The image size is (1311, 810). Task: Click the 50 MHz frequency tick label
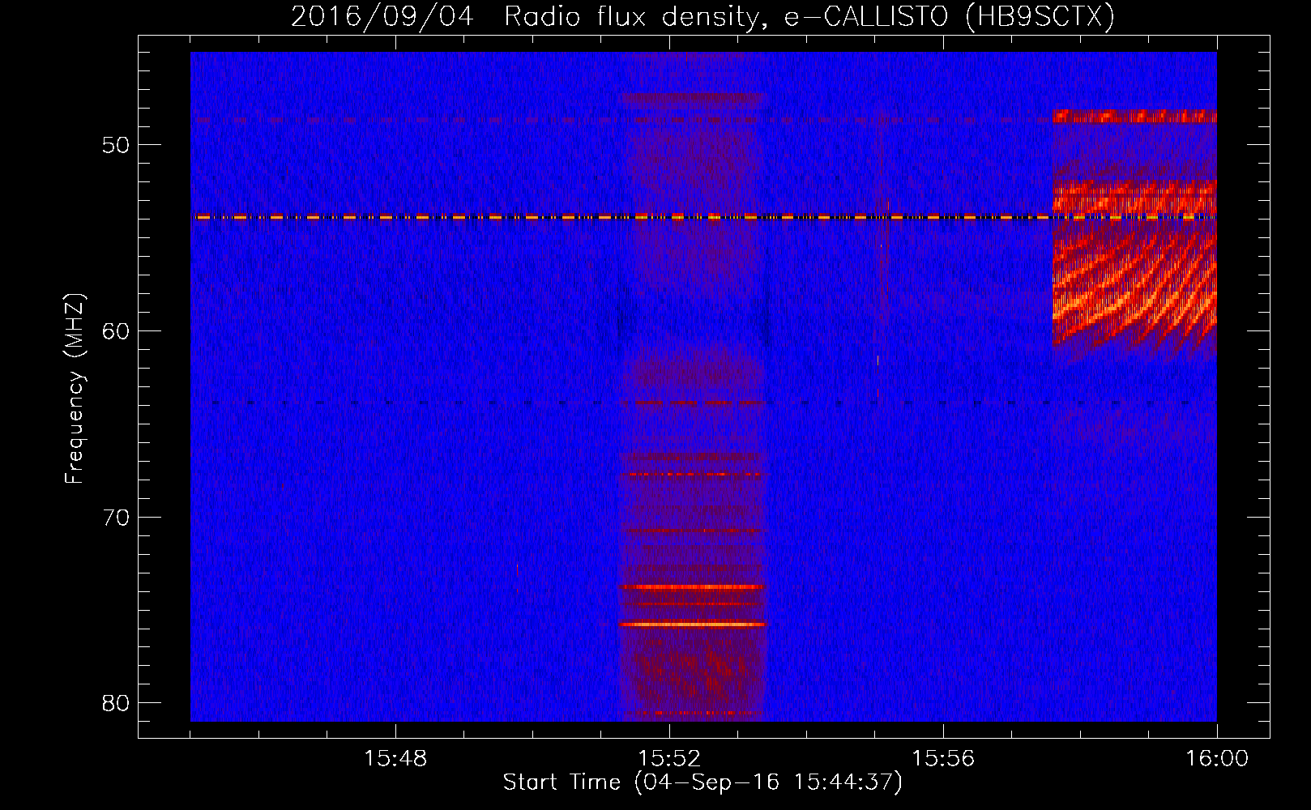tap(117, 145)
